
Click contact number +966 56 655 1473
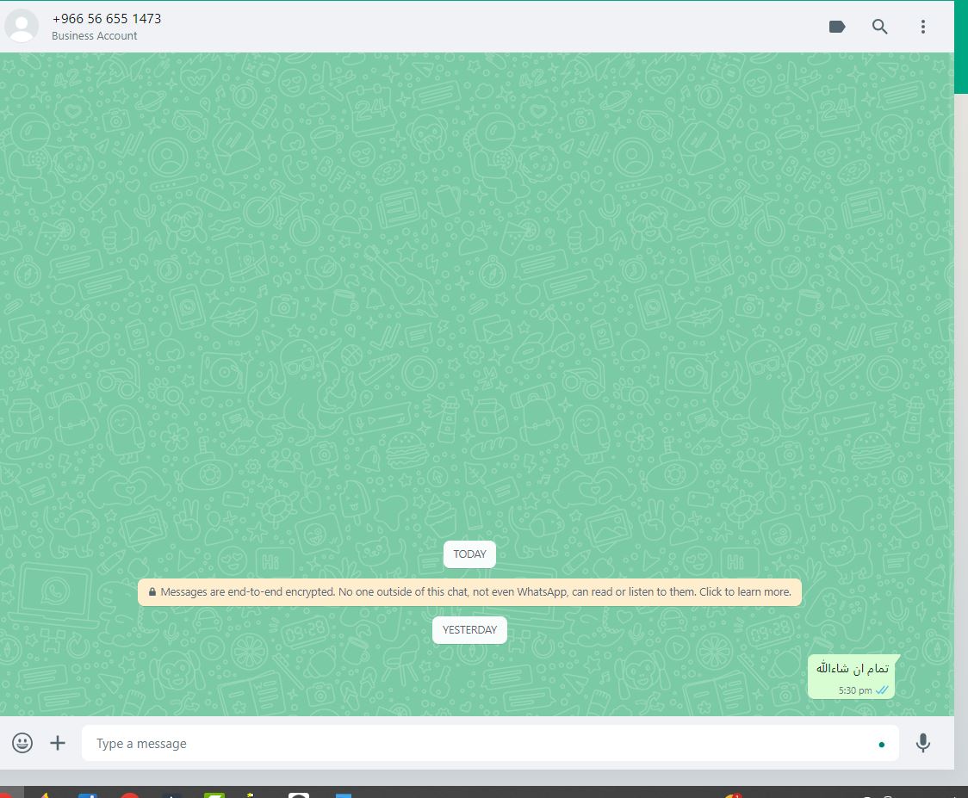[x=106, y=19]
